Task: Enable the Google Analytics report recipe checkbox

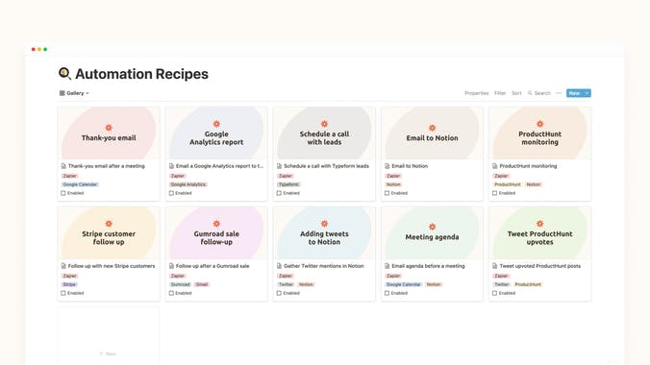Action: (x=171, y=193)
